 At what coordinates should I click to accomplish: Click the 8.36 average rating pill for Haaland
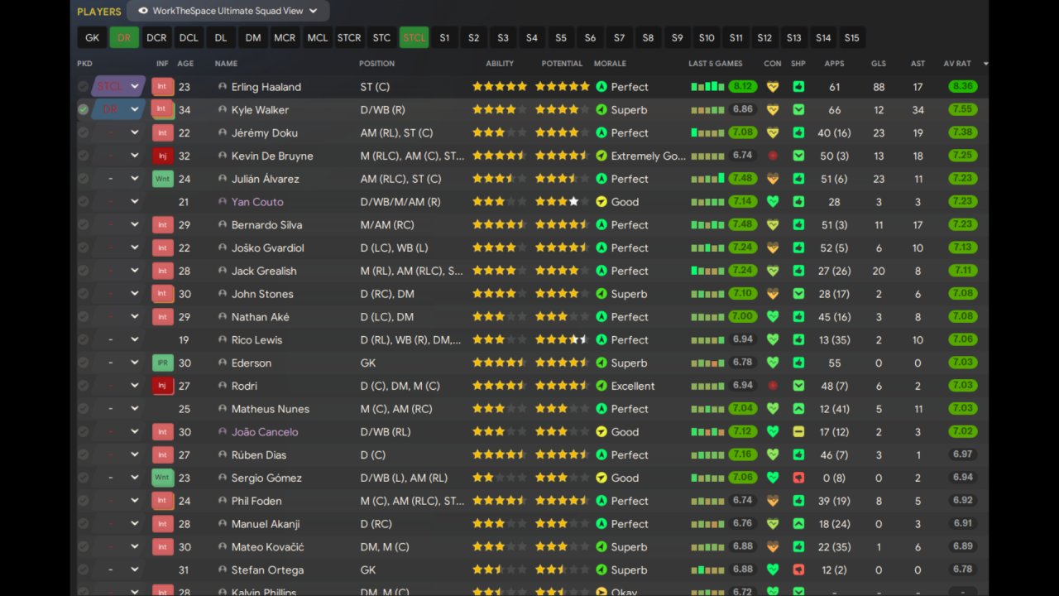tap(962, 86)
